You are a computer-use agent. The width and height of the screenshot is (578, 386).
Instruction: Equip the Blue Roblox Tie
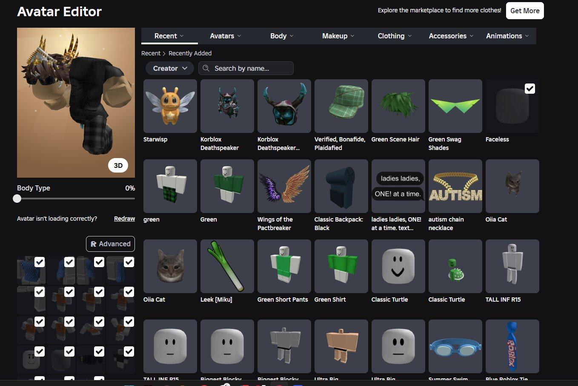(x=512, y=346)
